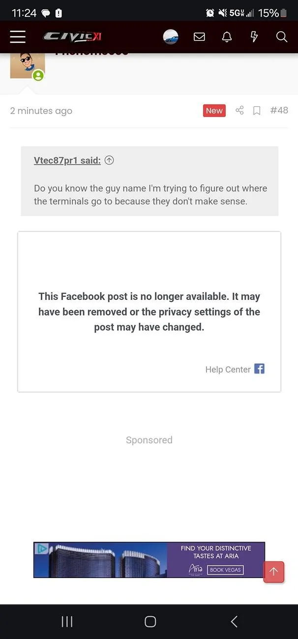Image resolution: width=298 pixels, height=639 pixels.
Task: View the post author's cartoon avatar
Action: 27,65
